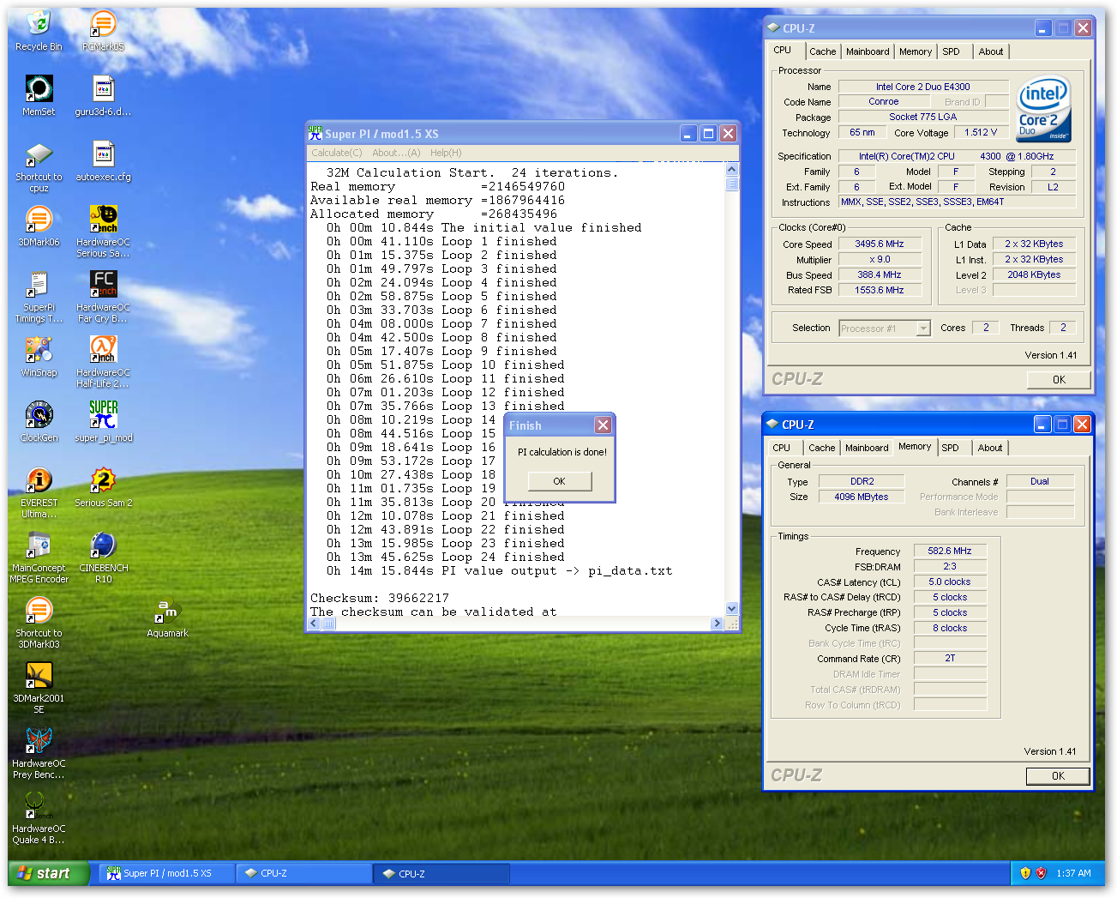Viewport: 1117px width, 898px height.
Task: Launch the WinSnap desktop icon
Action: (x=39, y=356)
